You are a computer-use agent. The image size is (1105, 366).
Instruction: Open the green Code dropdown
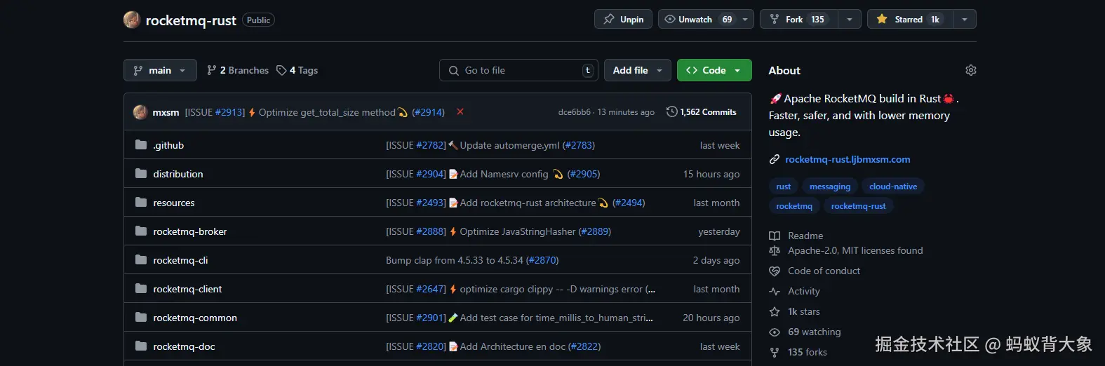[x=714, y=70]
